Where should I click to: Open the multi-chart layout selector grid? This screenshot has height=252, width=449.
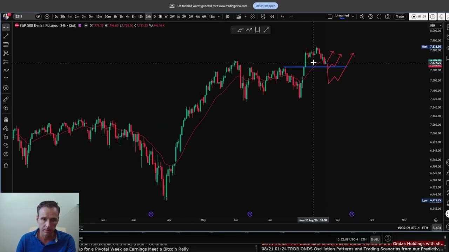(x=252, y=16)
